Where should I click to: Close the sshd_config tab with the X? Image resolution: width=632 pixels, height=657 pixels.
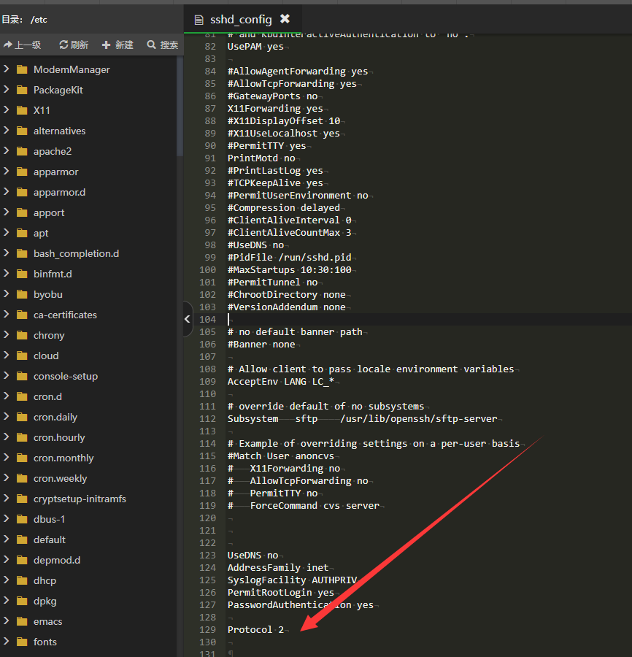click(x=285, y=19)
